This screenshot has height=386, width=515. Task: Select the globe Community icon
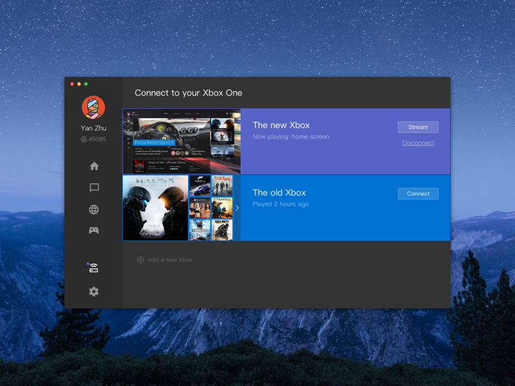pyautogui.click(x=94, y=210)
